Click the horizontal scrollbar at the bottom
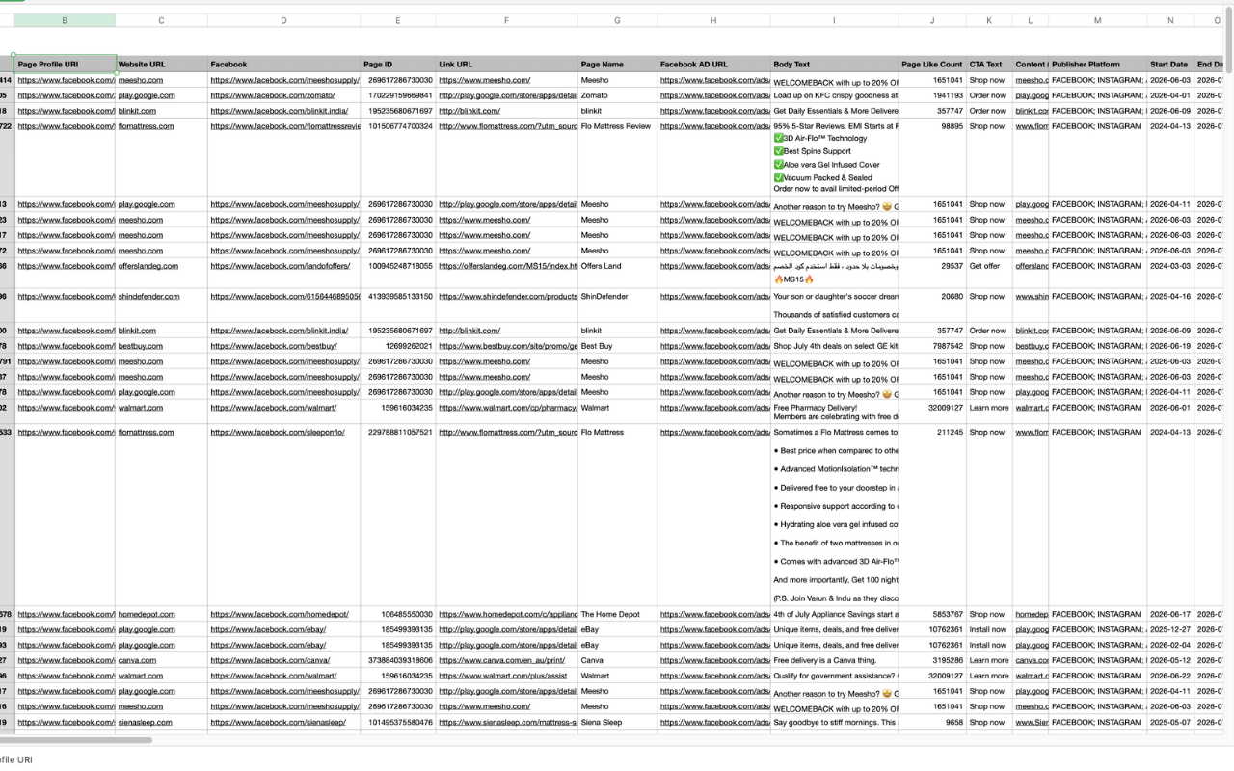This screenshot has height=771, width=1234. 76,740
